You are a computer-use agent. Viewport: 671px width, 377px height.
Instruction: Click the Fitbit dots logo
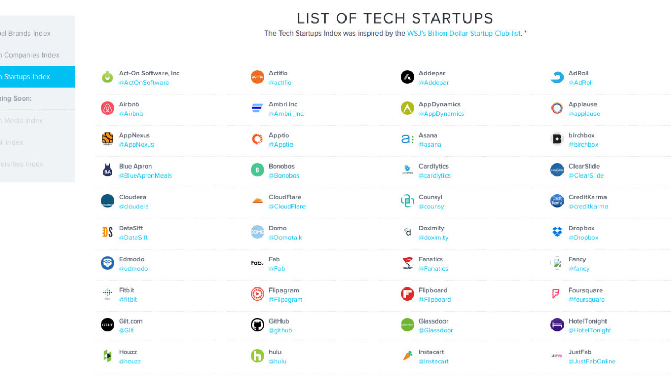[x=107, y=294]
